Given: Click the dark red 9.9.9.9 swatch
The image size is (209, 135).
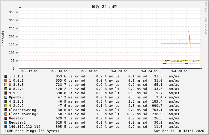Looking at the screenshot, I should pos(6,93).
